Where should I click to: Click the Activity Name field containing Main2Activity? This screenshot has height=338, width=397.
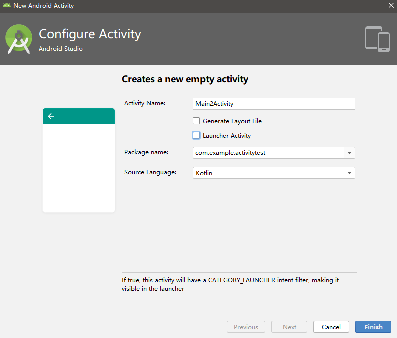click(x=274, y=104)
